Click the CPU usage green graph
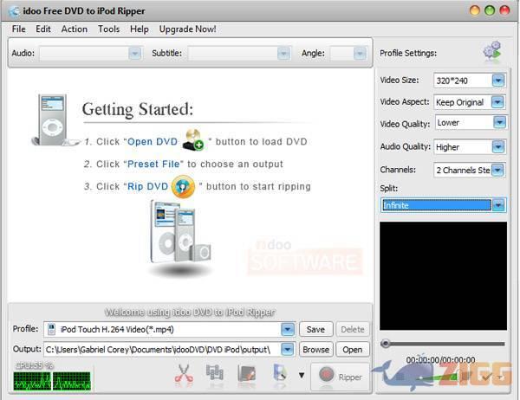Image resolution: width=520 pixels, height=400 pixels. pyautogui.click(x=52, y=381)
